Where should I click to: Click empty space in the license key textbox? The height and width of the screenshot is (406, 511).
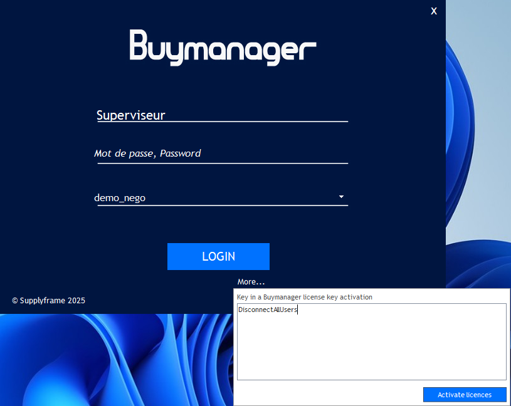pyautogui.click(x=370, y=351)
